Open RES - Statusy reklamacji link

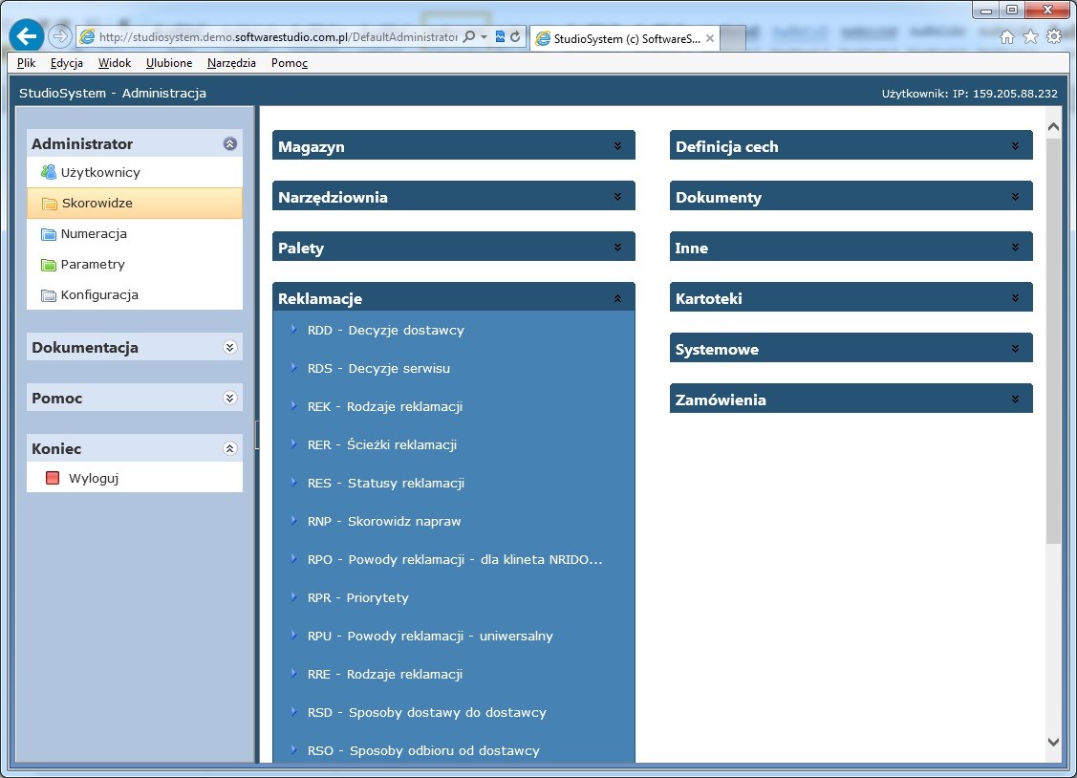pyautogui.click(x=386, y=484)
